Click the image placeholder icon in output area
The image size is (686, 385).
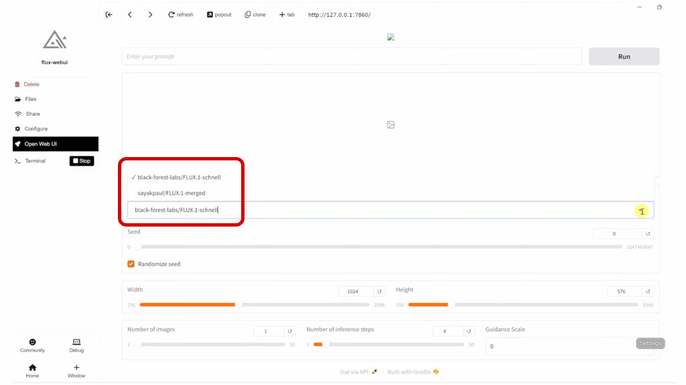click(391, 125)
